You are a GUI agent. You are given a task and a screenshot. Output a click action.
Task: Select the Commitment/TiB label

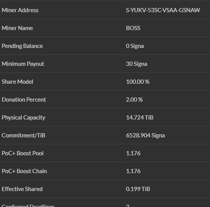coord(24,135)
